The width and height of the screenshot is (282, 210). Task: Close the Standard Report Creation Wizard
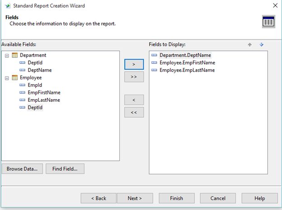tap(275, 5)
